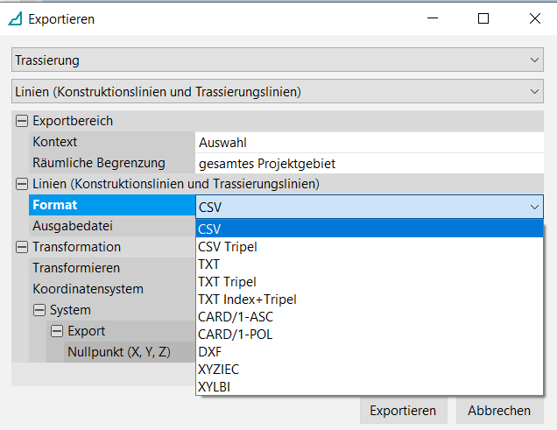Collapse the Linien properties section
Image resolution: width=557 pixels, height=430 pixels.
click(22, 184)
